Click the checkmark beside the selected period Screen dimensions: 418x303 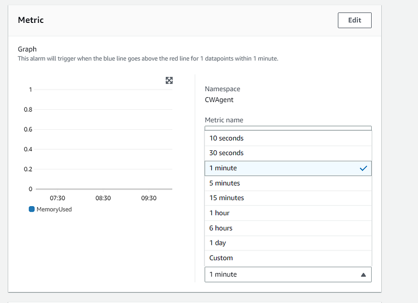pyautogui.click(x=364, y=168)
